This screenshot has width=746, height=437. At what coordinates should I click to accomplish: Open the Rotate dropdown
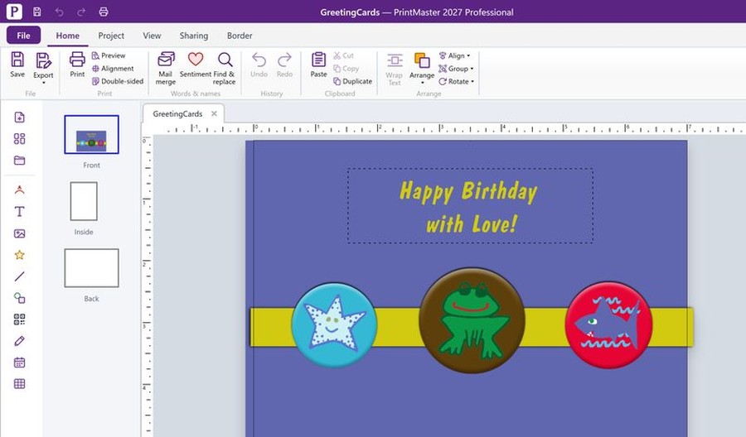[x=456, y=81]
